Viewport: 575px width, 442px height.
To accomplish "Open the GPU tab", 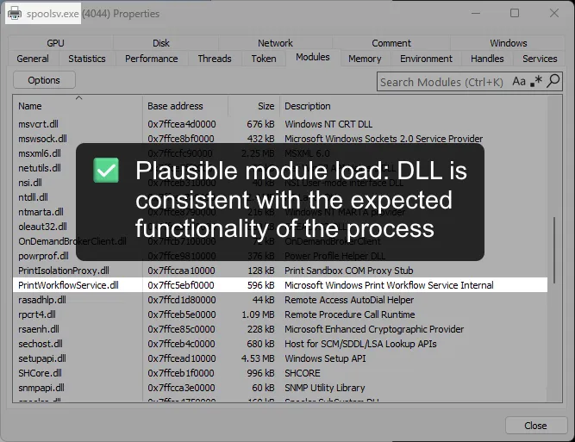I will [56, 43].
